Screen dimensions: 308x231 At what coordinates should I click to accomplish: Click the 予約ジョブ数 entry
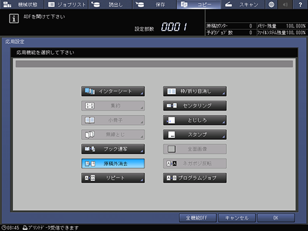pos(229,33)
